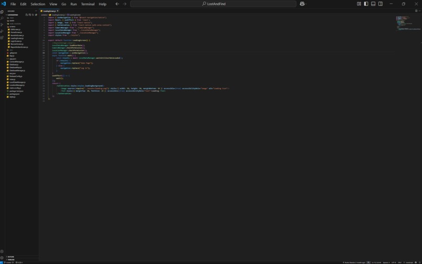The height and width of the screenshot is (264, 422).
Task: Click JavaScript language mode in status bar
Action: (x=409, y=262)
